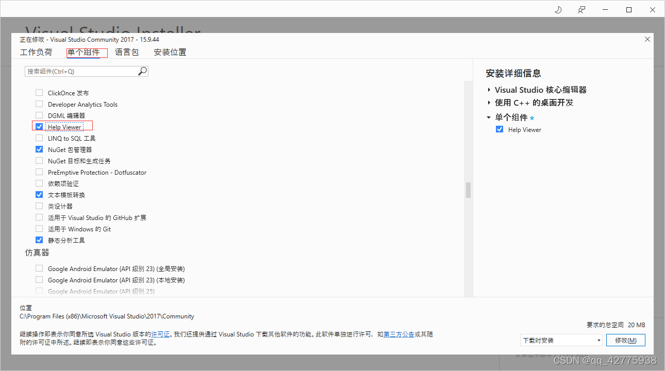
Task: Open the feedback icon in title bar
Action: click(x=581, y=10)
